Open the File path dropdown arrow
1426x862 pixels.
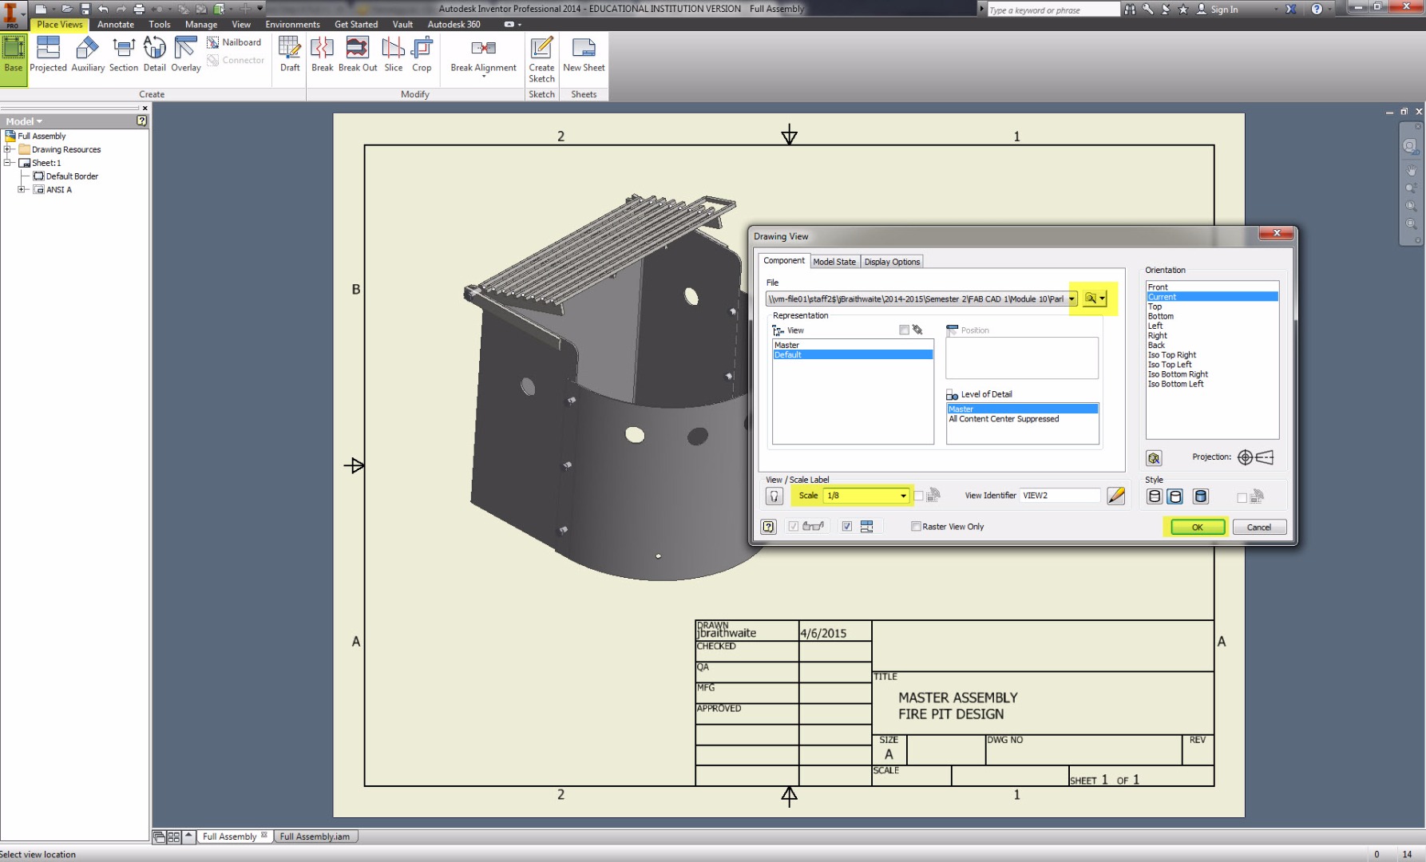[x=1071, y=299]
